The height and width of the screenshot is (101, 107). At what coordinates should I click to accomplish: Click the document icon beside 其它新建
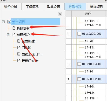19,41
